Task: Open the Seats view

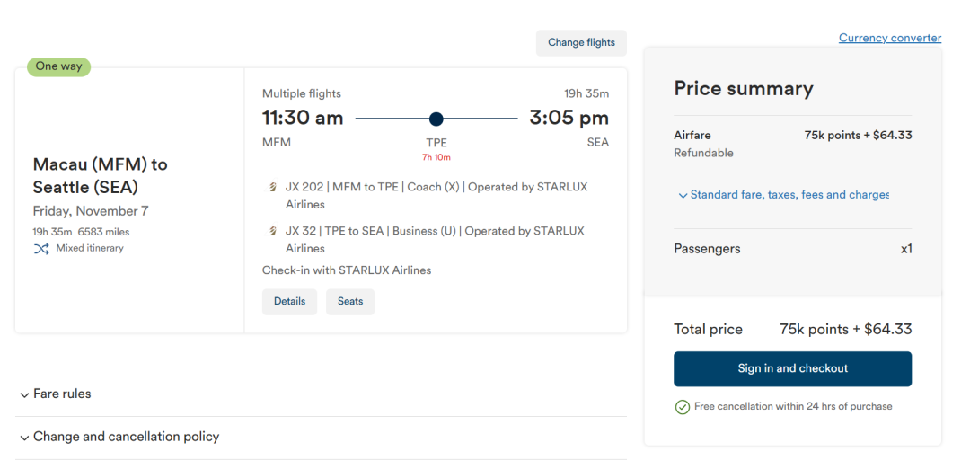Action: 350,302
